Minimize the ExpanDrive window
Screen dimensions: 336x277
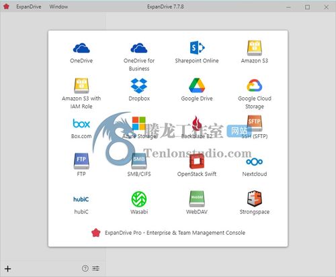pos(288,7)
